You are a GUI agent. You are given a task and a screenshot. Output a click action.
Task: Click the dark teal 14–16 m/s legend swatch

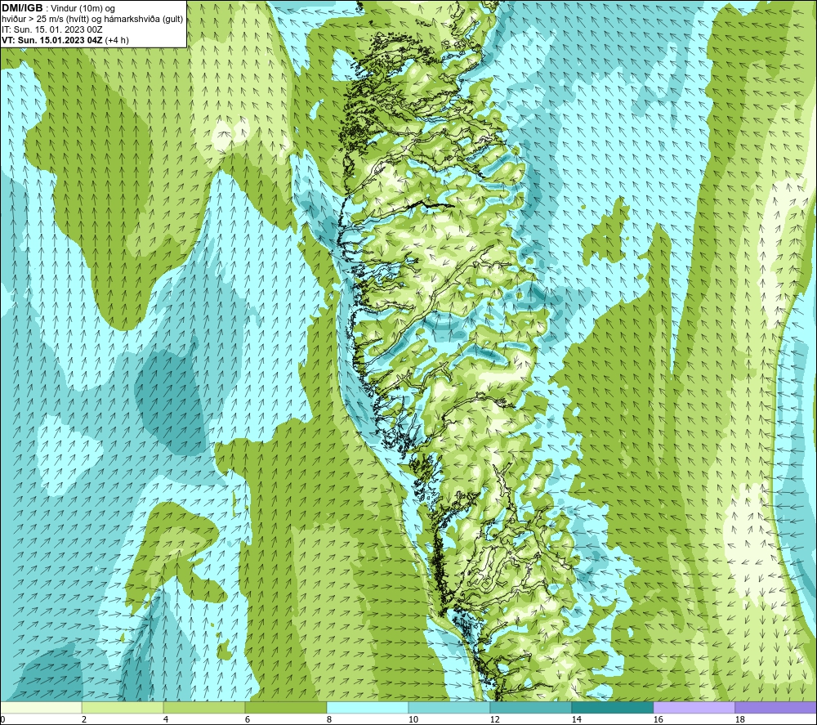point(612,707)
